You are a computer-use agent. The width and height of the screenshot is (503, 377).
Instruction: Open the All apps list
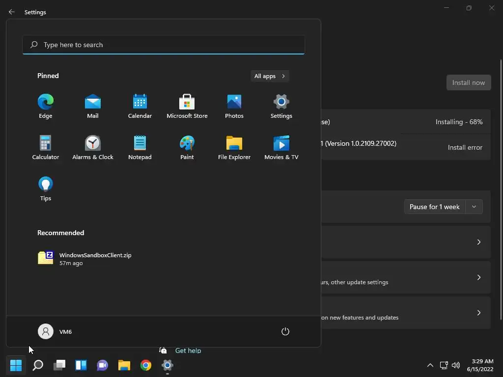[270, 76]
